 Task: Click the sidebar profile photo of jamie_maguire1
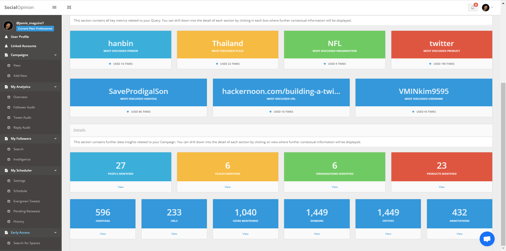click(x=8, y=26)
